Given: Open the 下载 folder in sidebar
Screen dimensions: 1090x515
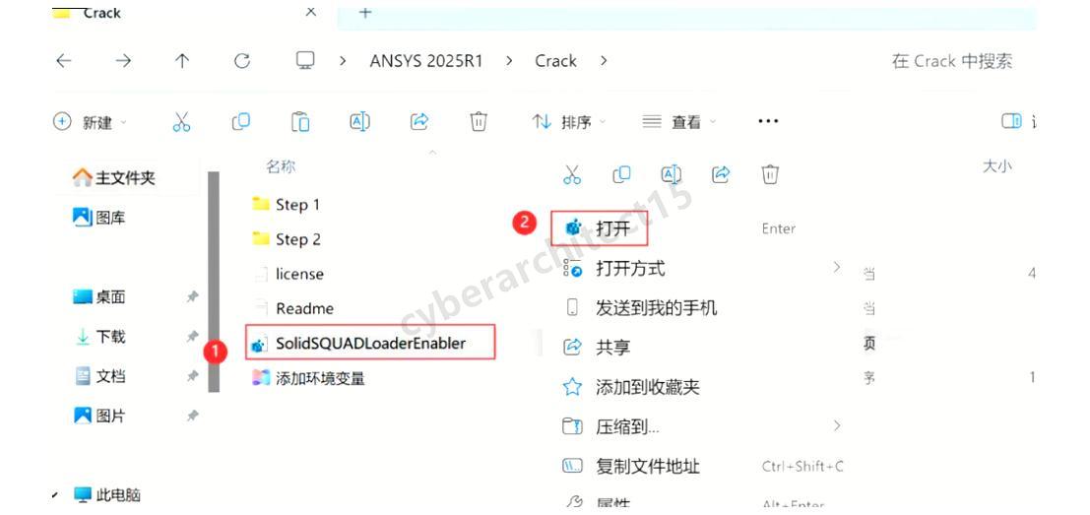Looking at the screenshot, I should click(110, 337).
